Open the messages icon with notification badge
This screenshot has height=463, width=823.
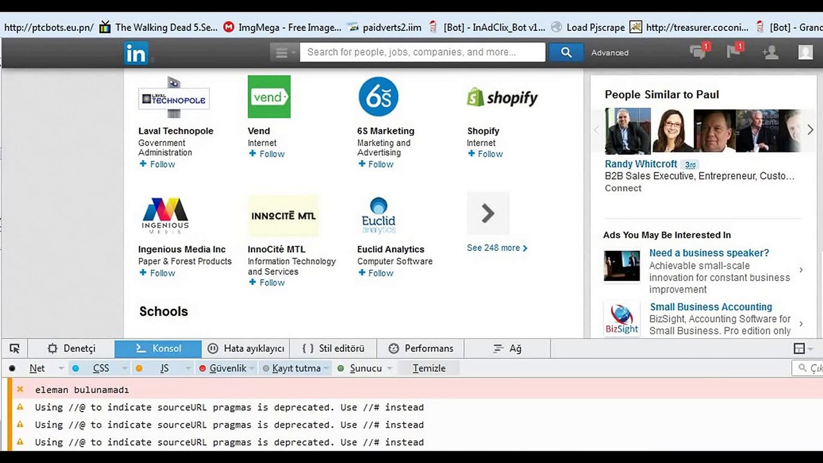[698, 51]
